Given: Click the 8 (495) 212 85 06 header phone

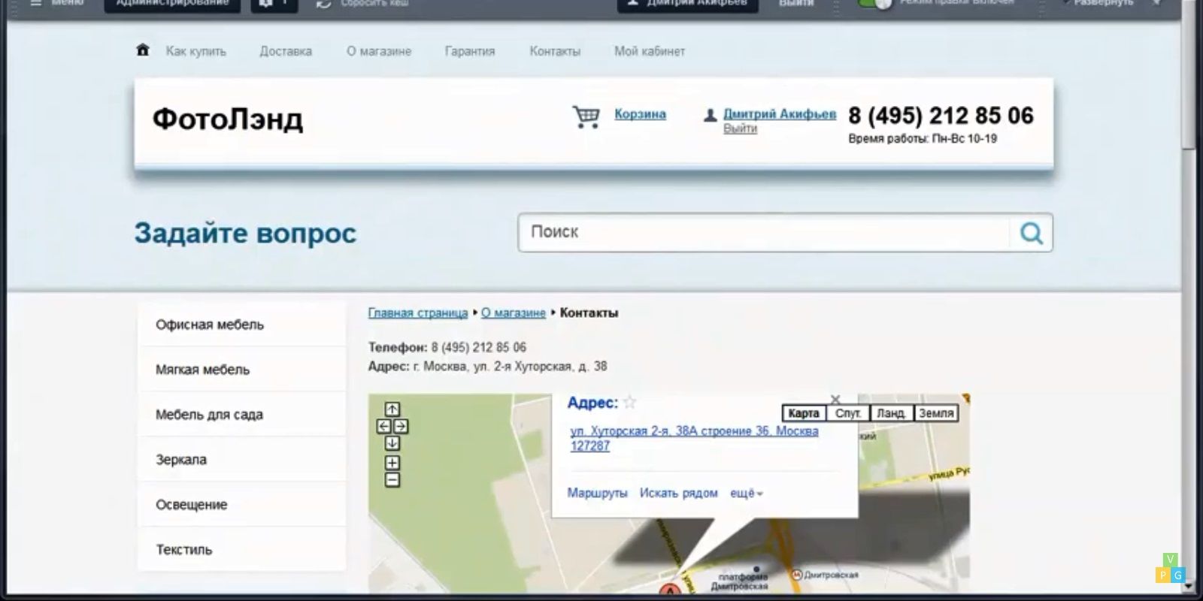Looking at the screenshot, I should pyautogui.click(x=941, y=116).
